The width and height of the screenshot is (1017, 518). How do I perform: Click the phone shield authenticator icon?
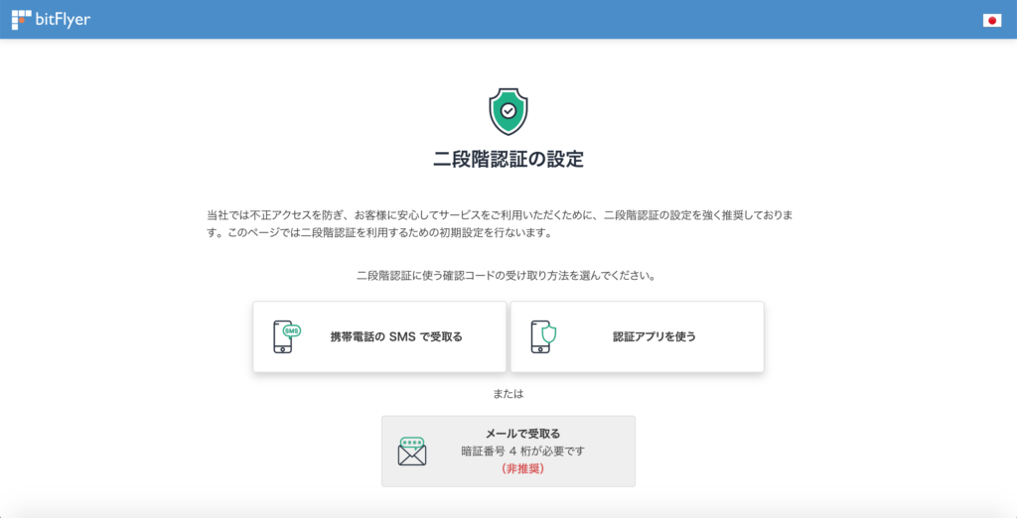click(543, 336)
